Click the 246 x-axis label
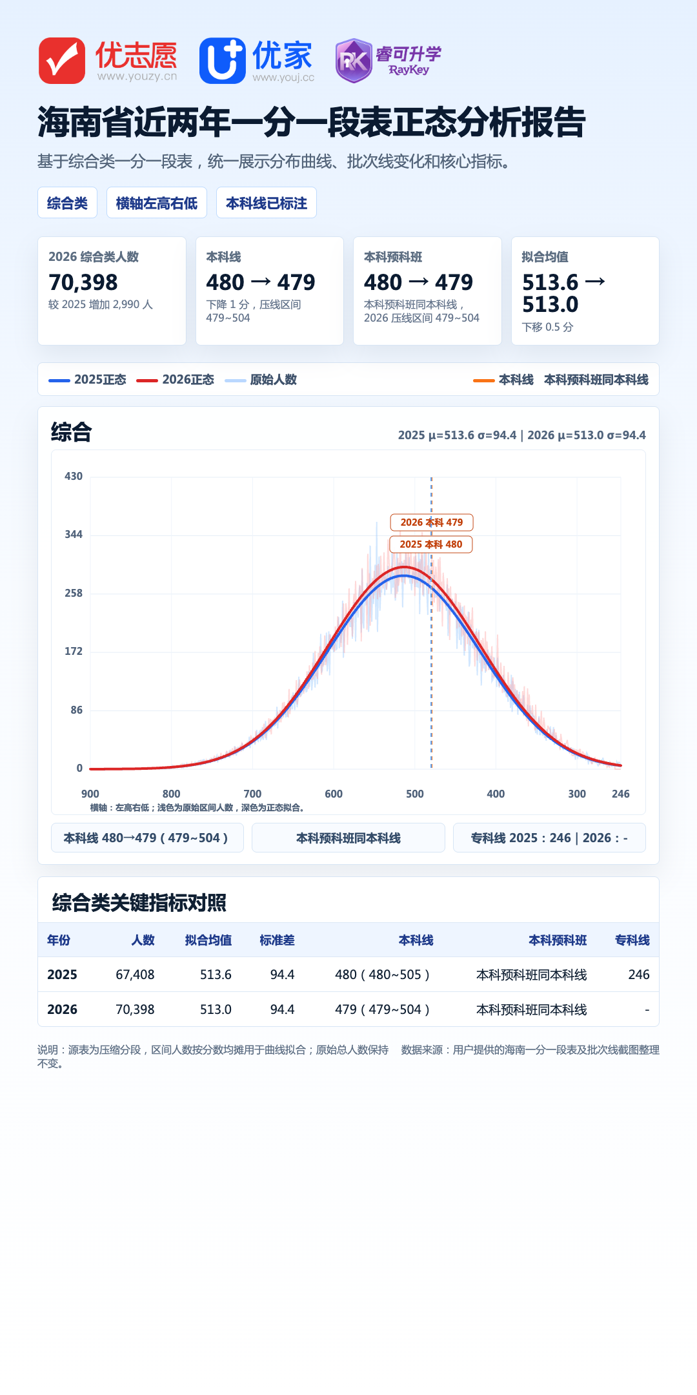Viewport: 697px width, 1395px height. (621, 794)
